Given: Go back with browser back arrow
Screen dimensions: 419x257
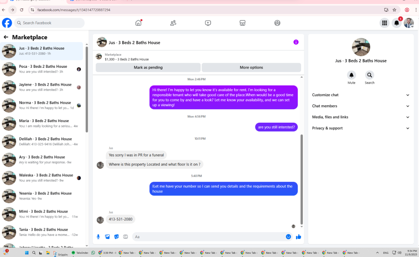Looking at the screenshot, I should pyautogui.click(x=4, y=10).
